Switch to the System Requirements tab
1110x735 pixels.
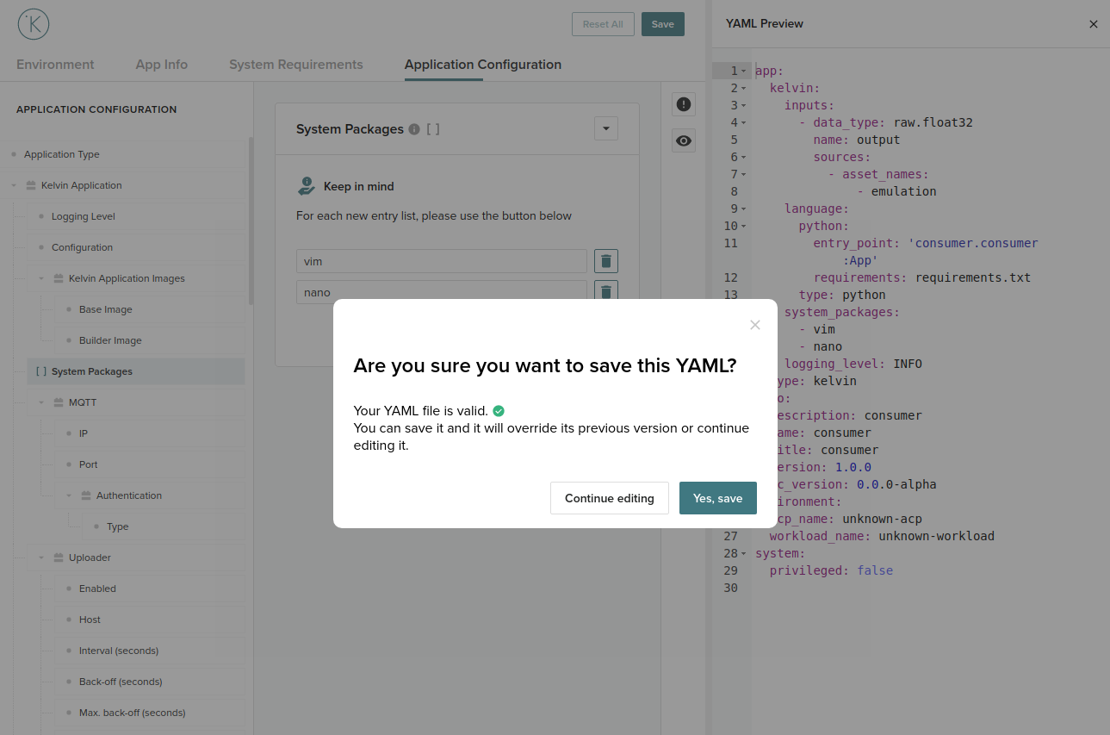coord(296,65)
